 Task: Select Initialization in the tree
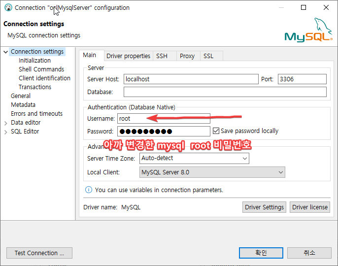tap(34, 61)
